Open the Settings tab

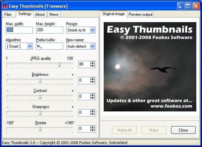(25, 14)
